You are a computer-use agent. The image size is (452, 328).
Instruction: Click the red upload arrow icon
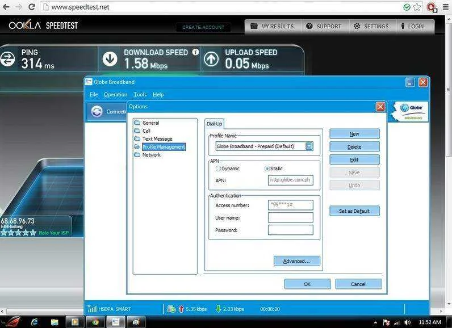[x=181, y=309]
